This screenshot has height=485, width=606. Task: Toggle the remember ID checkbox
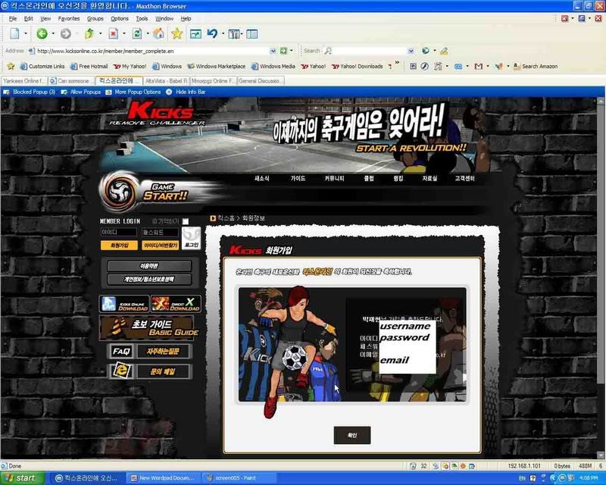pos(186,221)
